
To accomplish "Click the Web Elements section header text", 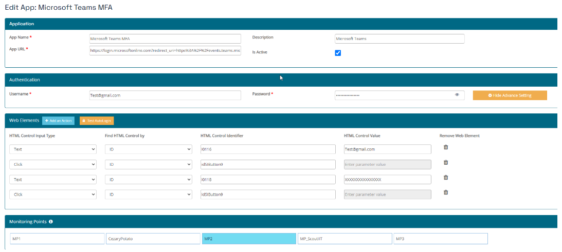I will tap(24, 121).
